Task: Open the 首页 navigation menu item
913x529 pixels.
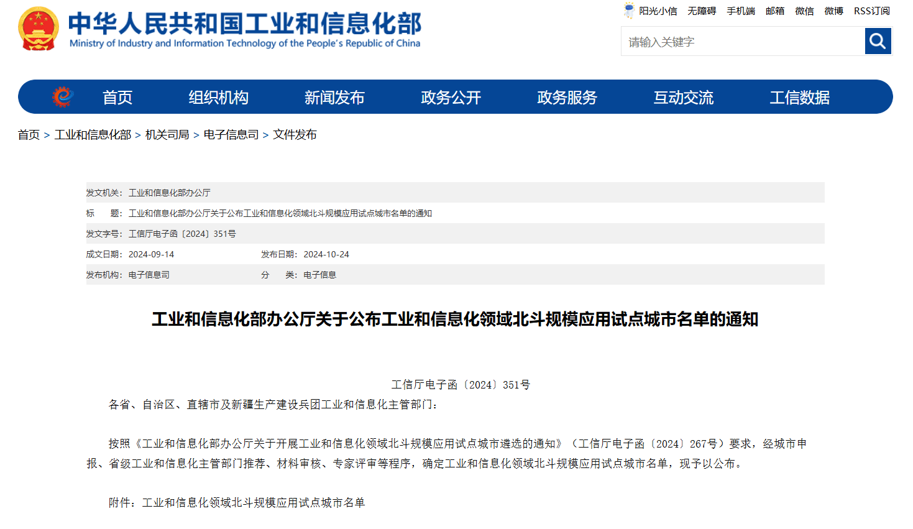Action: (x=117, y=98)
